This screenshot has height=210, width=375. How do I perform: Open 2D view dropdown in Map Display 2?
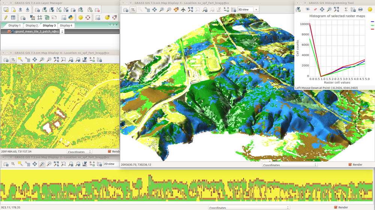[111, 164]
